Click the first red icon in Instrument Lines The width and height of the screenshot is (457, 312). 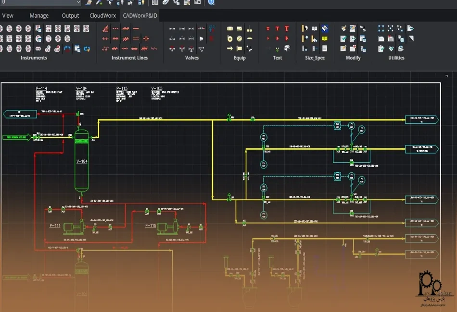pyautogui.click(x=105, y=28)
